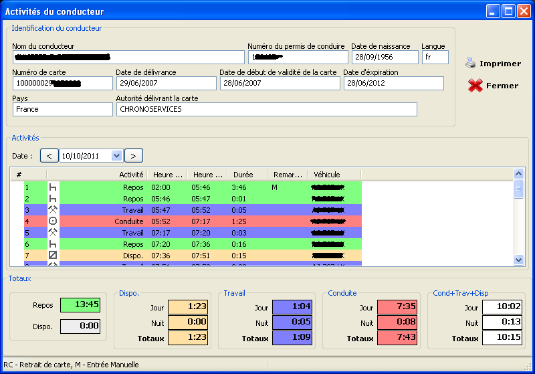Click the Pays field containing France
Viewport: 535px width, 374px height.
click(62, 109)
